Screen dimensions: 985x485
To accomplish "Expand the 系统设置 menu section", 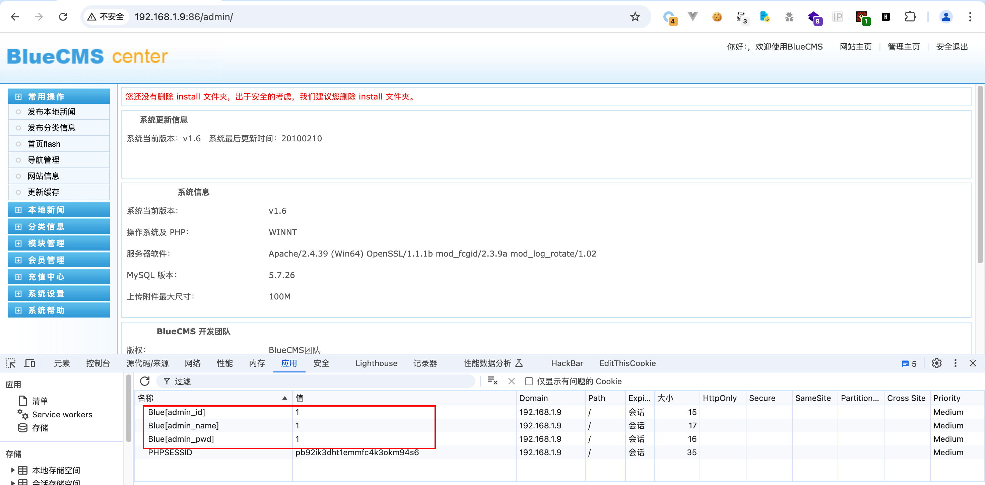I will pyautogui.click(x=59, y=293).
